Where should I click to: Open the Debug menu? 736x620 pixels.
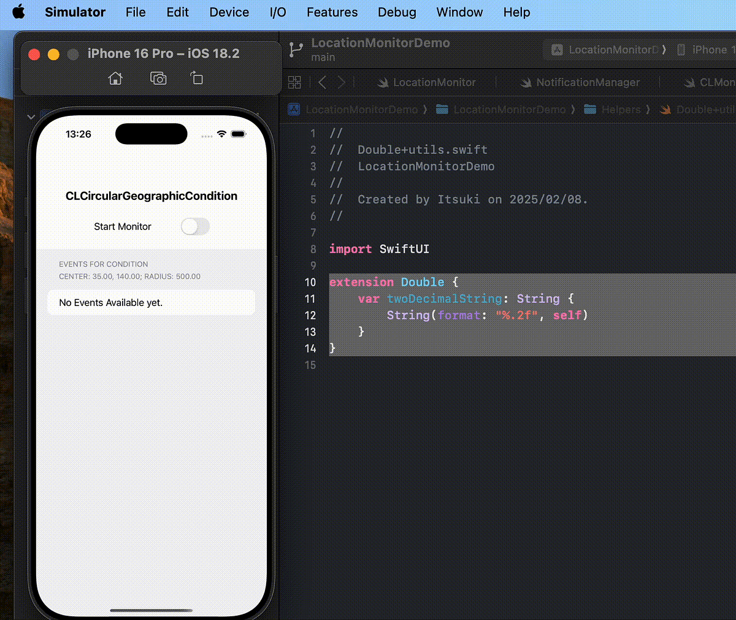(x=396, y=12)
